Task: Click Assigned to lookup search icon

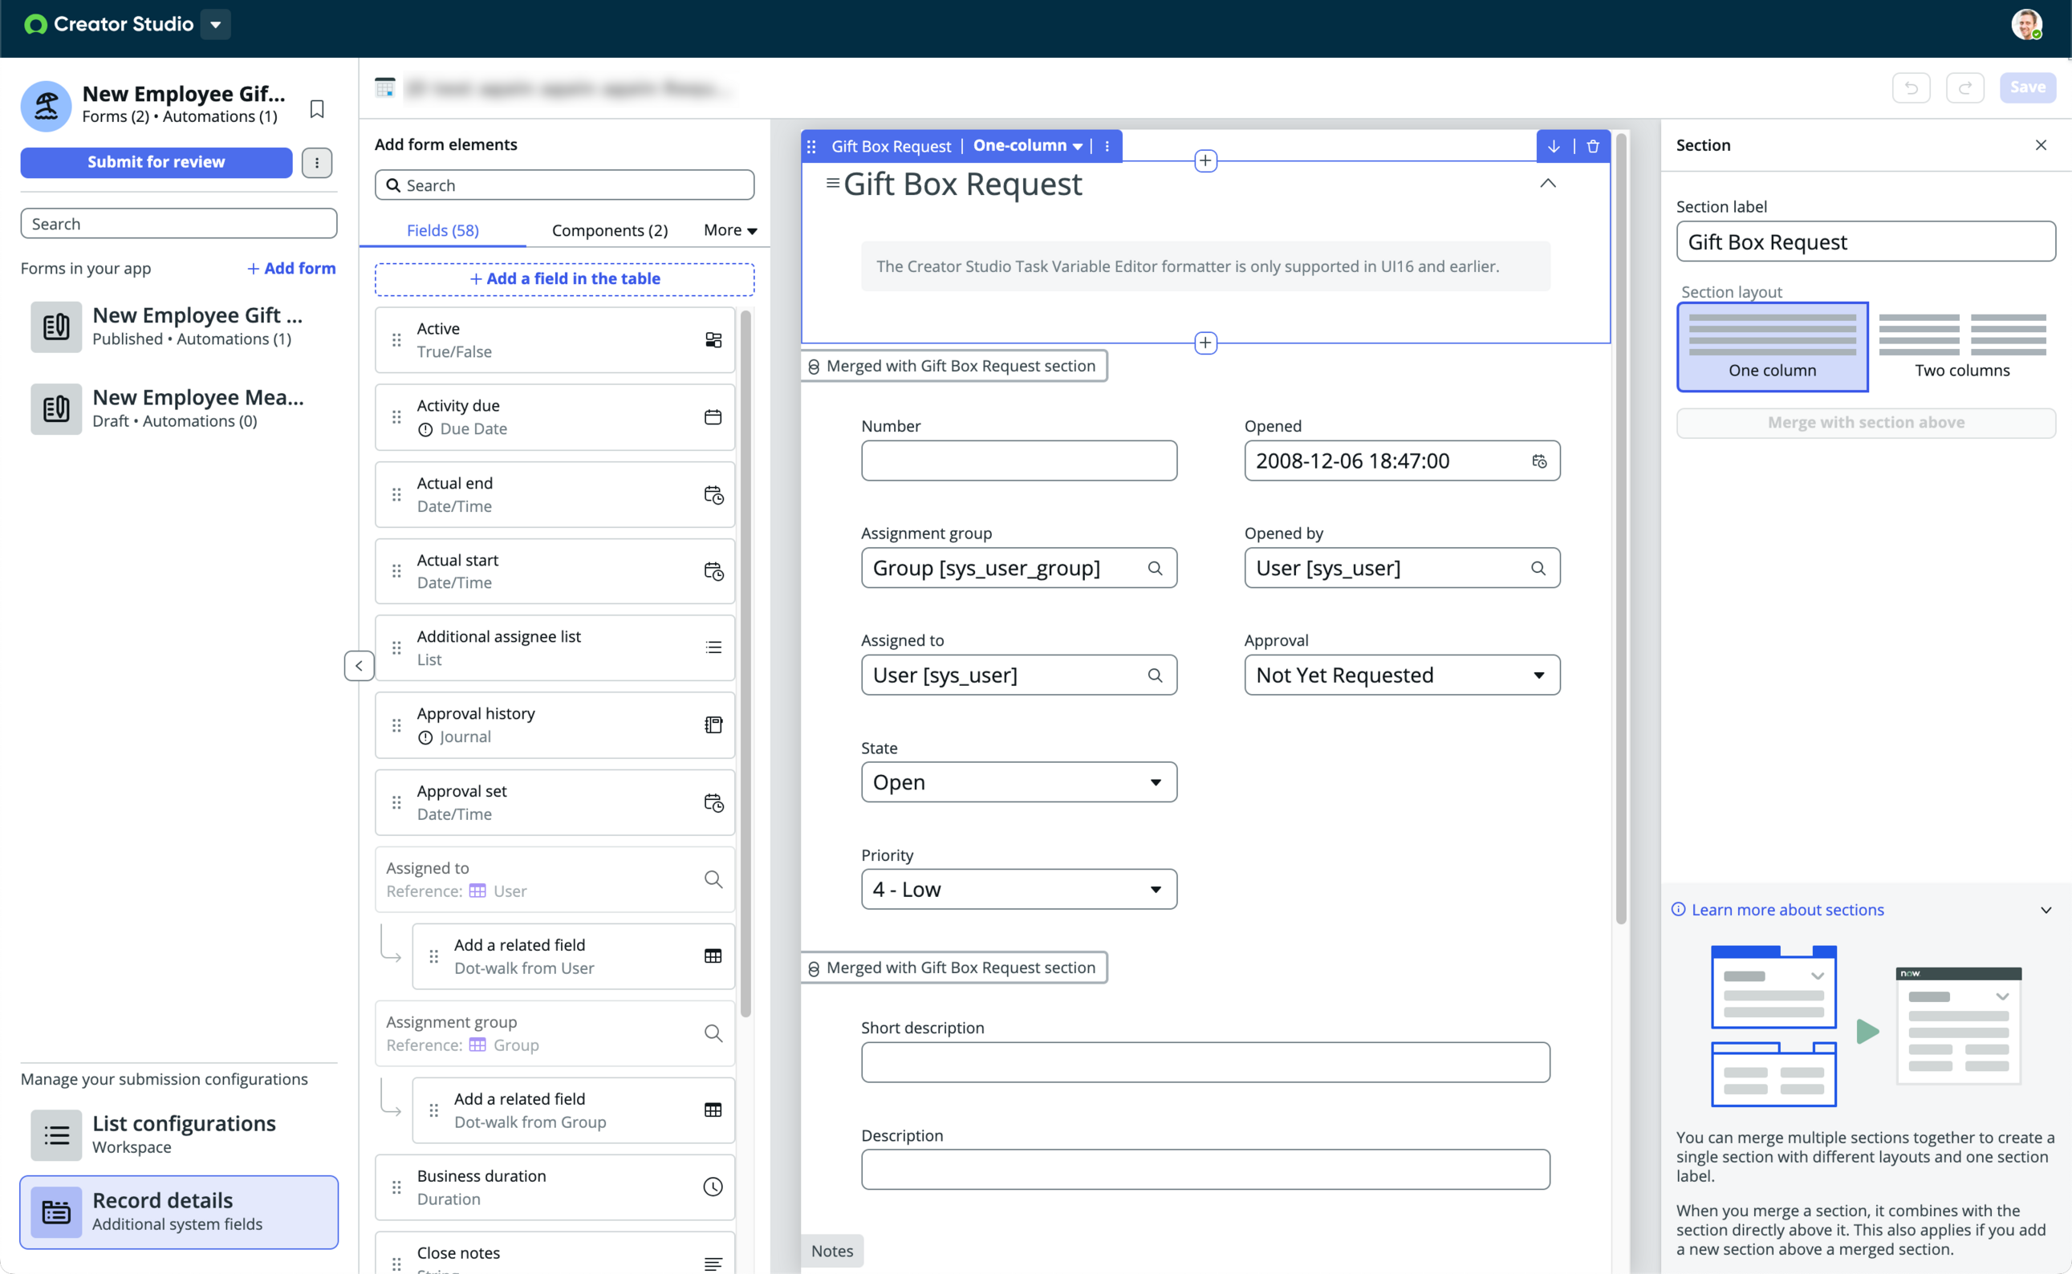Action: (x=1155, y=675)
